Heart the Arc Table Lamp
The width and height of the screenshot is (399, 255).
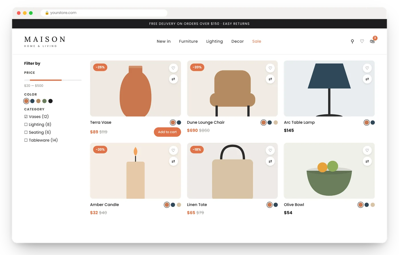tap(367, 68)
